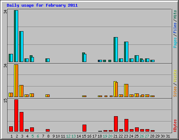Click day label "3" on the x-axis
Viewport: 179px width, 140px height.
coord(22,136)
